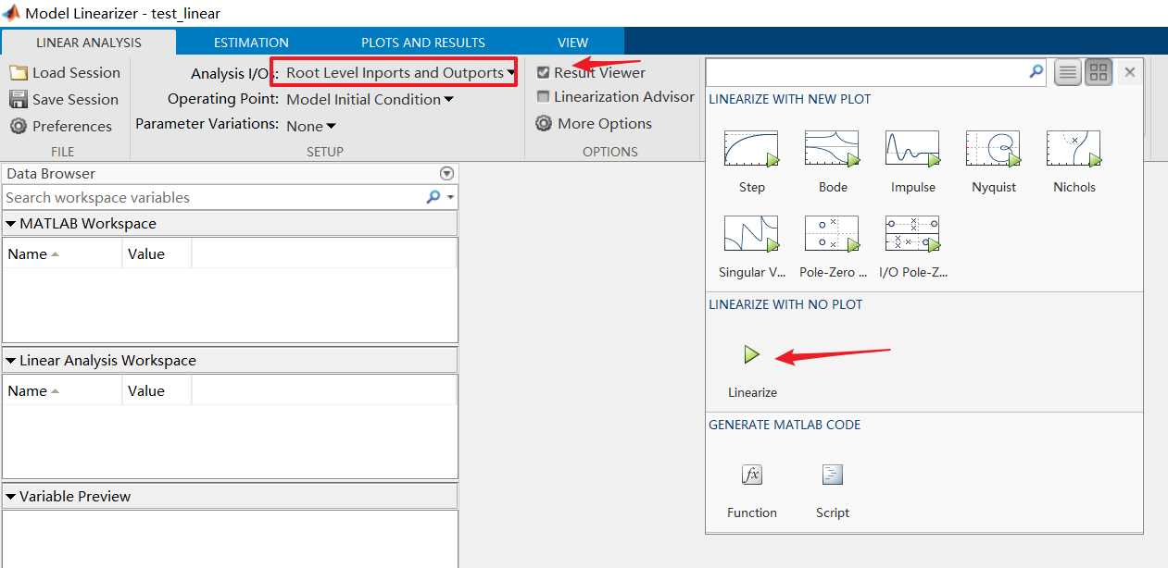
Task: Open the Parameter Variations dropdown
Action: pos(310,126)
